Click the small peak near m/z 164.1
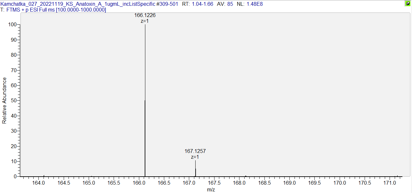Image resolution: width=412 pixels, height=193 pixels. coord(44,175)
